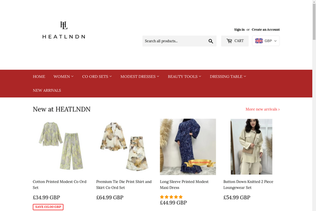
Task: Open the GBP currency dropdown
Action: pyautogui.click(x=265, y=41)
